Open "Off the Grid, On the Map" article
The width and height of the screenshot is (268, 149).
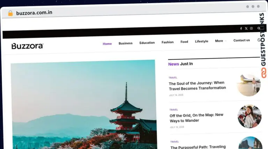(x=196, y=118)
